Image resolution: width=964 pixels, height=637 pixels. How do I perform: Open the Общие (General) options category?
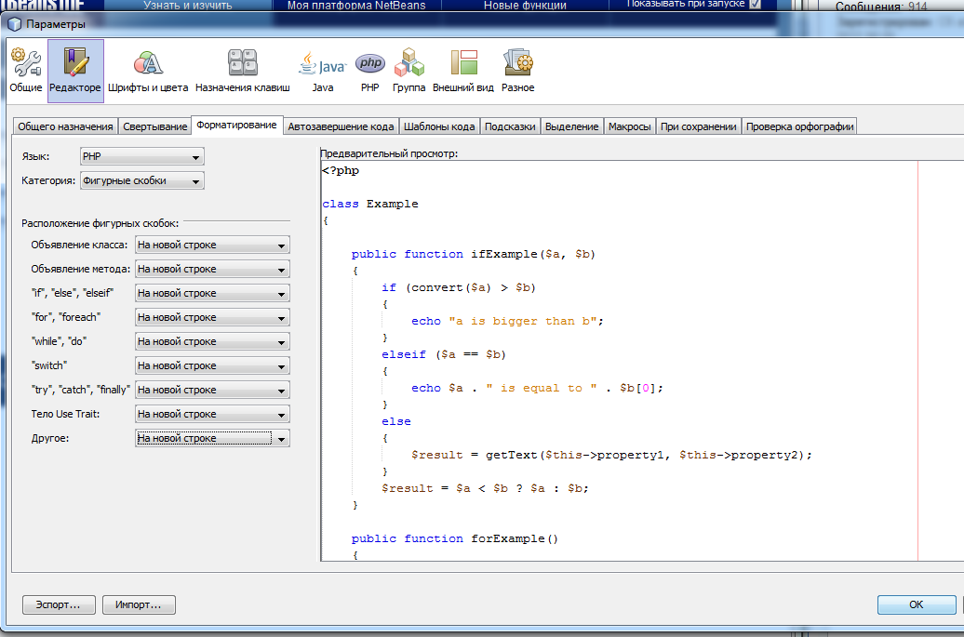(x=26, y=70)
